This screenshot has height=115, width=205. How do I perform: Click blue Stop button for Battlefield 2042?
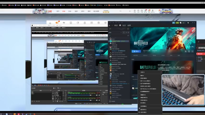pyautogui.click(x=136, y=51)
